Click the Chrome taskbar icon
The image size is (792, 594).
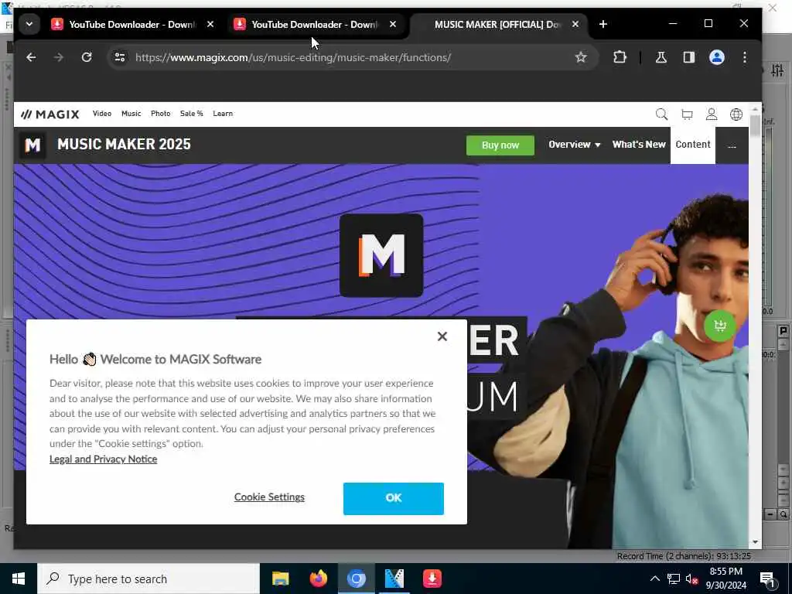tap(356, 579)
